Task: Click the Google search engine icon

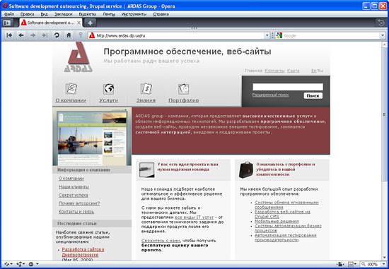Action: tap(279, 35)
